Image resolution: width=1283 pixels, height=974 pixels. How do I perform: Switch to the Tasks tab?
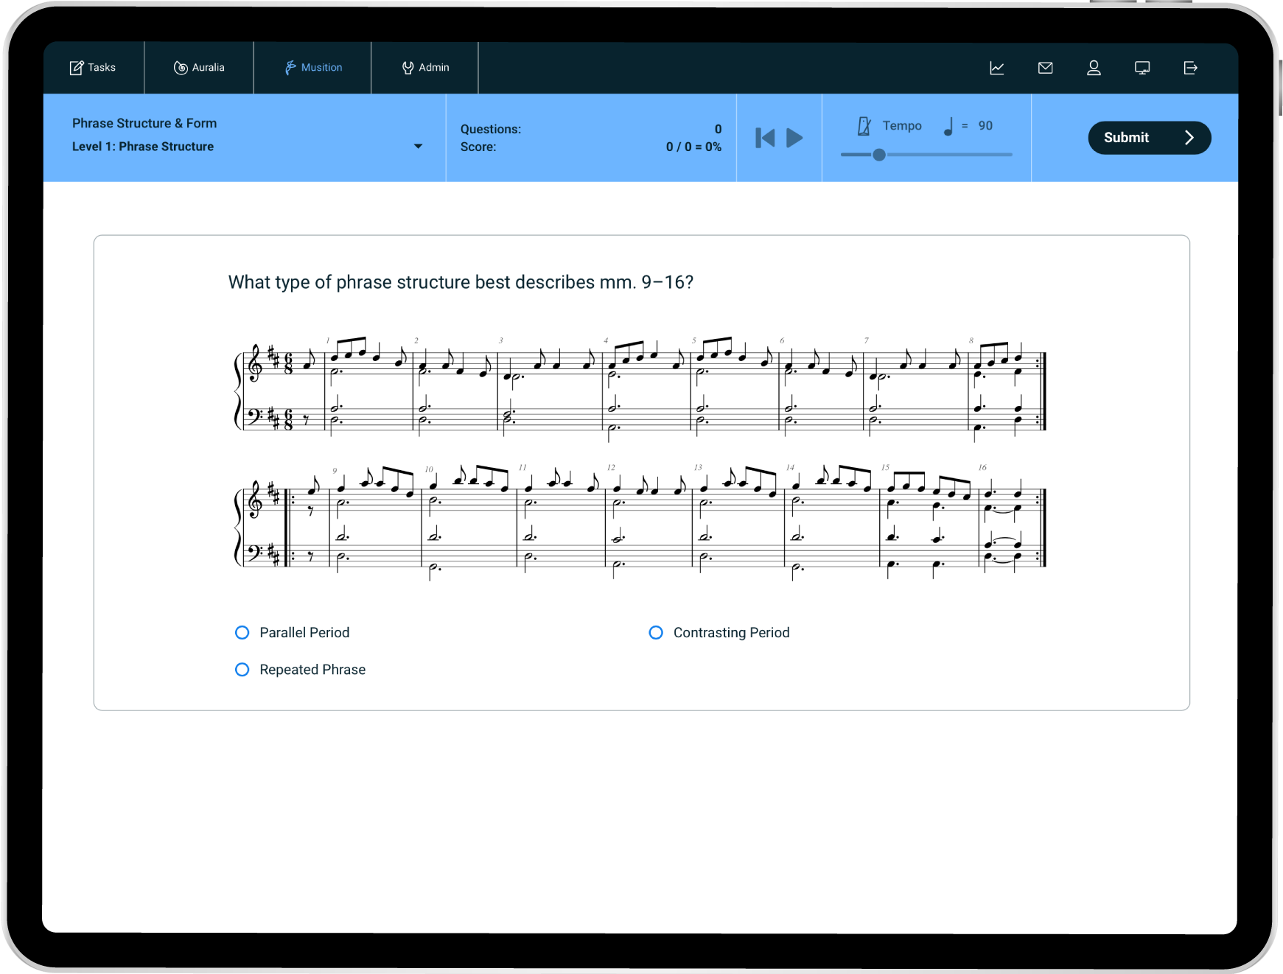(x=93, y=68)
